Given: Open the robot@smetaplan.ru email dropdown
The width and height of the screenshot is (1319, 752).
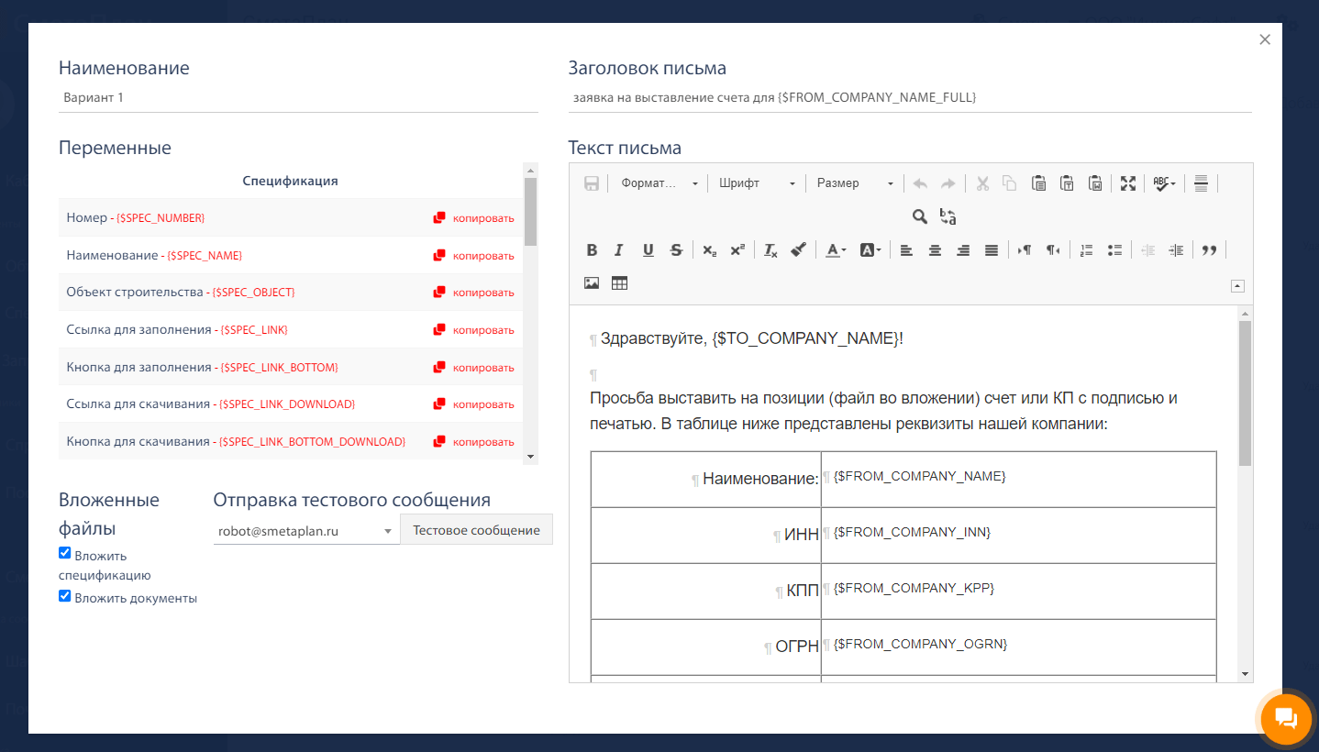Looking at the screenshot, I should (x=306, y=531).
